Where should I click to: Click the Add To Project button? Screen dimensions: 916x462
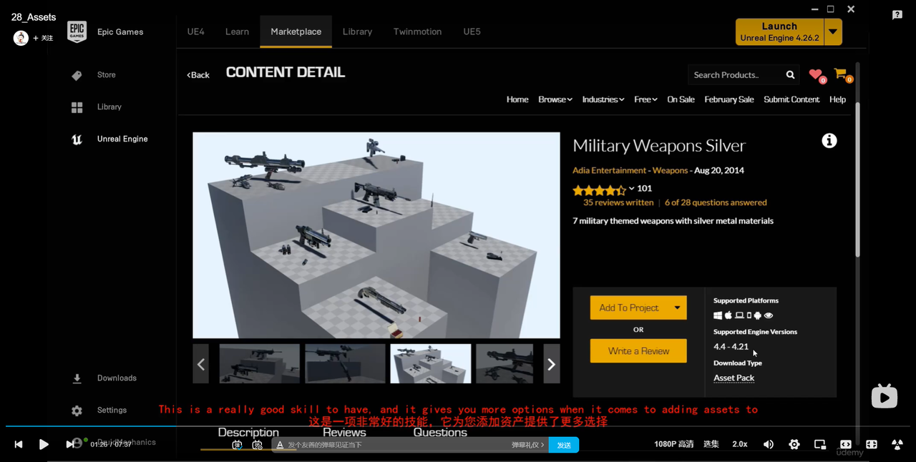click(629, 308)
